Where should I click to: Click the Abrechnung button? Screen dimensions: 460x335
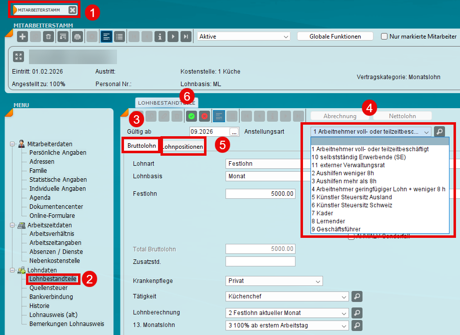[339, 116]
